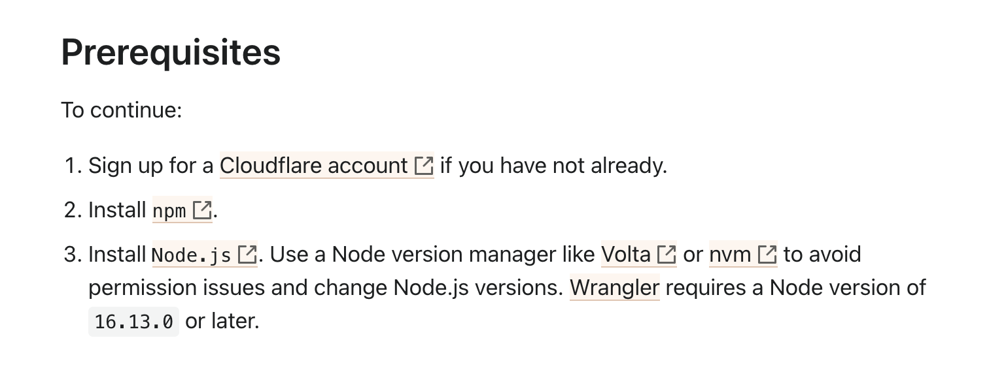Click the 16.13.0 version code snippet
This screenshot has width=1006, height=372.
click(x=133, y=322)
